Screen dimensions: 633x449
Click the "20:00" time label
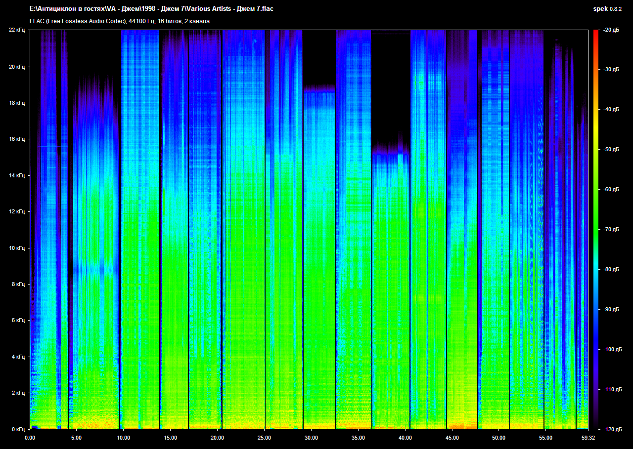217,438
